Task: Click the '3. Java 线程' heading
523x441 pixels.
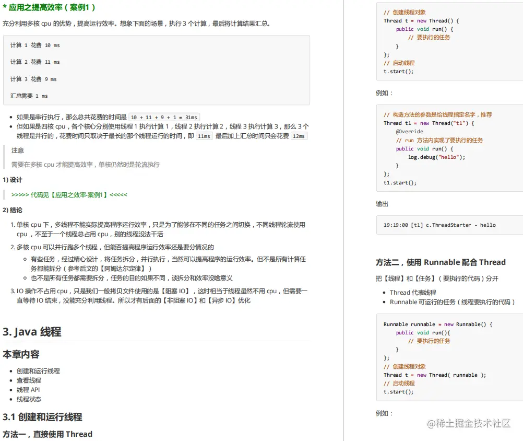Action: [x=32, y=332]
